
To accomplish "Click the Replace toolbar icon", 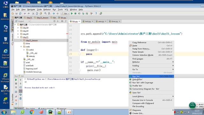I will click(49, 13).
